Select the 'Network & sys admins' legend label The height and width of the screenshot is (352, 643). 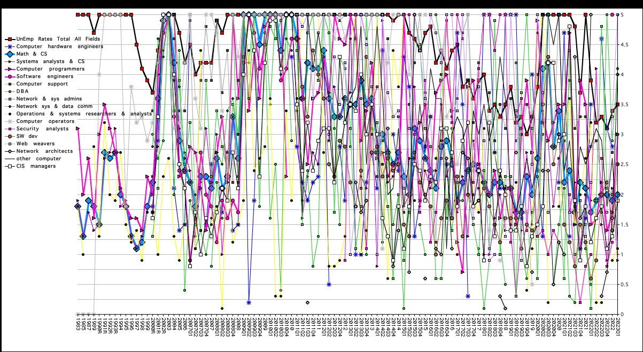(49, 99)
